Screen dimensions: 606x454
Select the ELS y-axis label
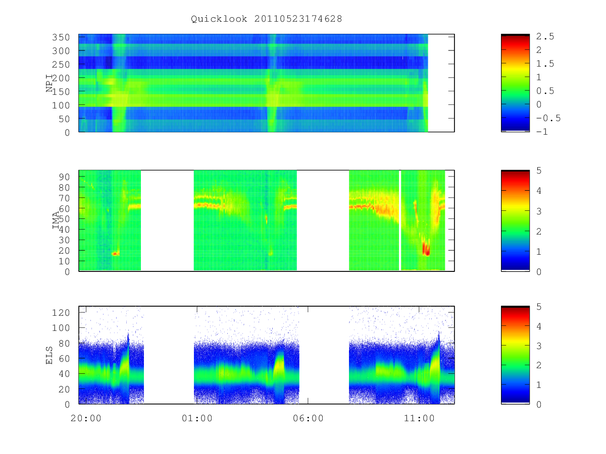[49, 355]
